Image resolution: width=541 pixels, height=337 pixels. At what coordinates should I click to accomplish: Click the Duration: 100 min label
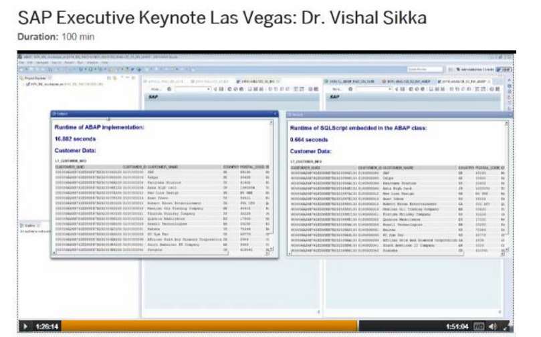(56, 37)
